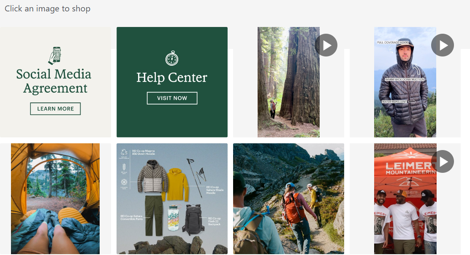Click the yellow hoodie in gear layout
Screen dimensions: 470x255
177,184
